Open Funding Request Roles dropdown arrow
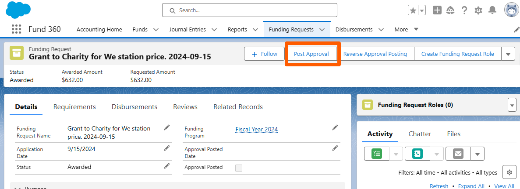Image resolution: width=520 pixels, height=189 pixels. (x=512, y=105)
